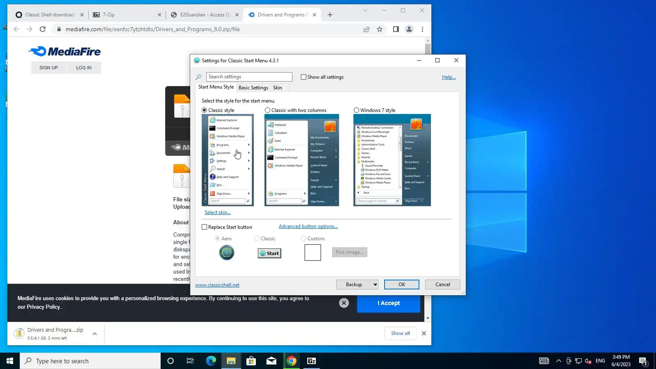Switch to the Skin tab
Viewport: 656px width, 369px height.
pos(278,88)
